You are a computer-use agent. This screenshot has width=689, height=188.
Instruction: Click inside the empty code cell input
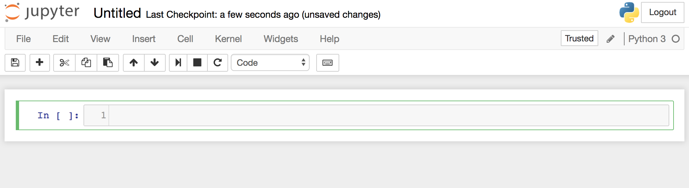pyautogui.click(x=388, y=115)
